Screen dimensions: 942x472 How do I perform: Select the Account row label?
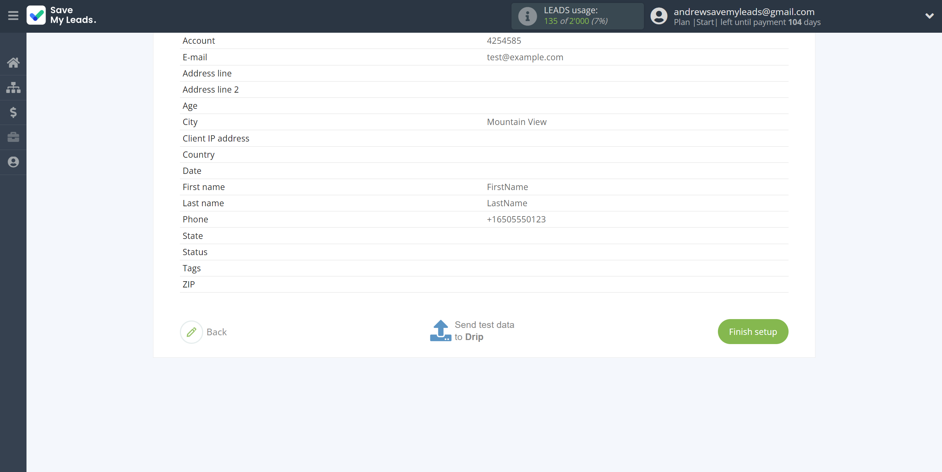[199, 40]
